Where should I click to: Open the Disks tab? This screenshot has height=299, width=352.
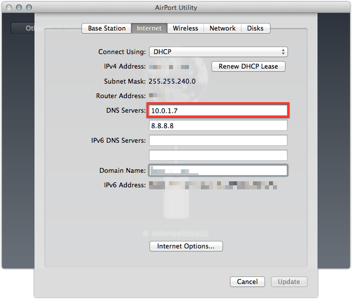(255, 29)
